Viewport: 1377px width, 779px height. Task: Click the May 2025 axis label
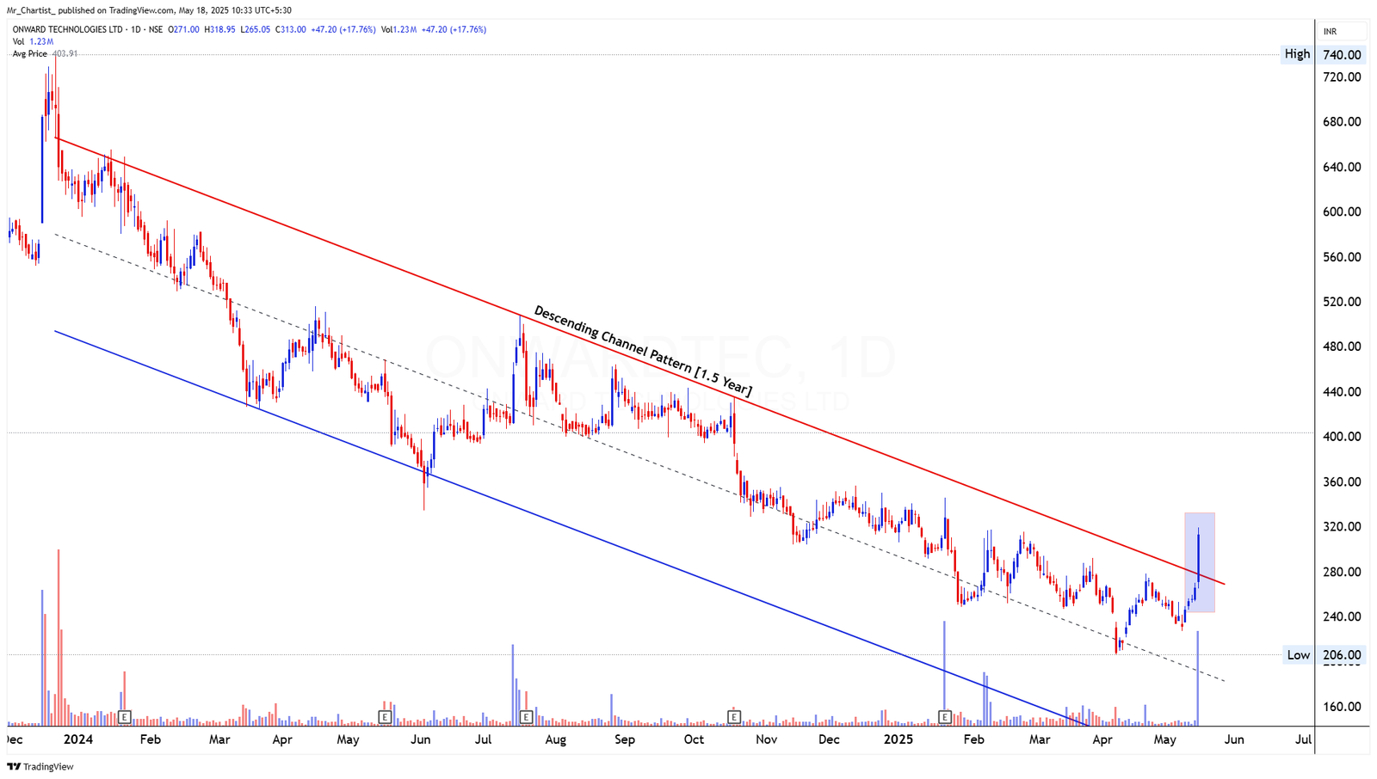1166,739
